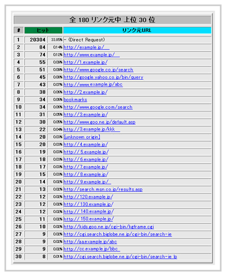Click the hit count 51 in row 5
Screen dimensions: 226x276
[x=42, y=70]
